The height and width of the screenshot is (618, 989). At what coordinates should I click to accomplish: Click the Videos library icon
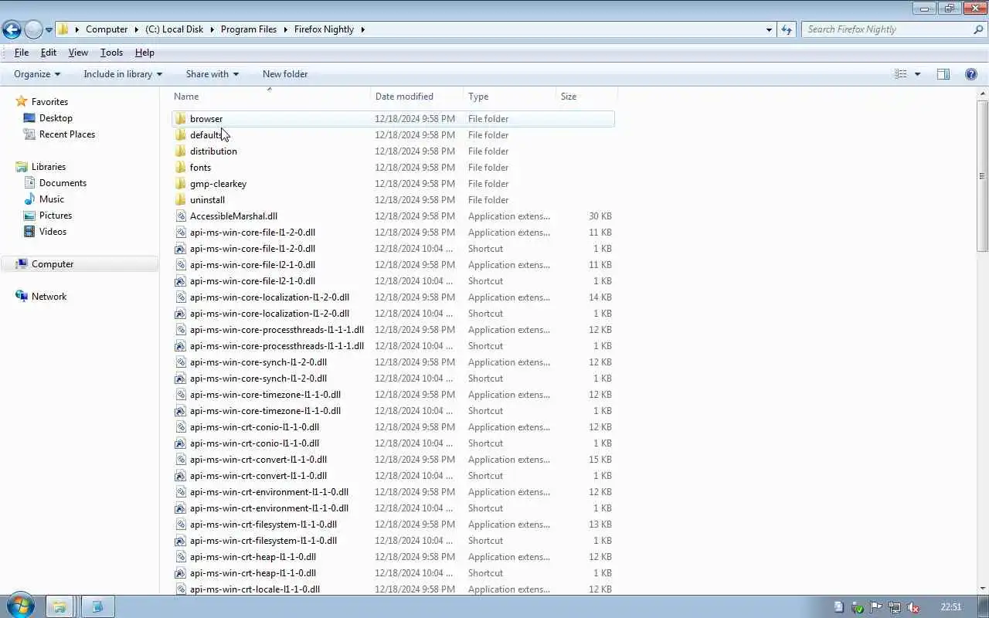coord(29,232)
